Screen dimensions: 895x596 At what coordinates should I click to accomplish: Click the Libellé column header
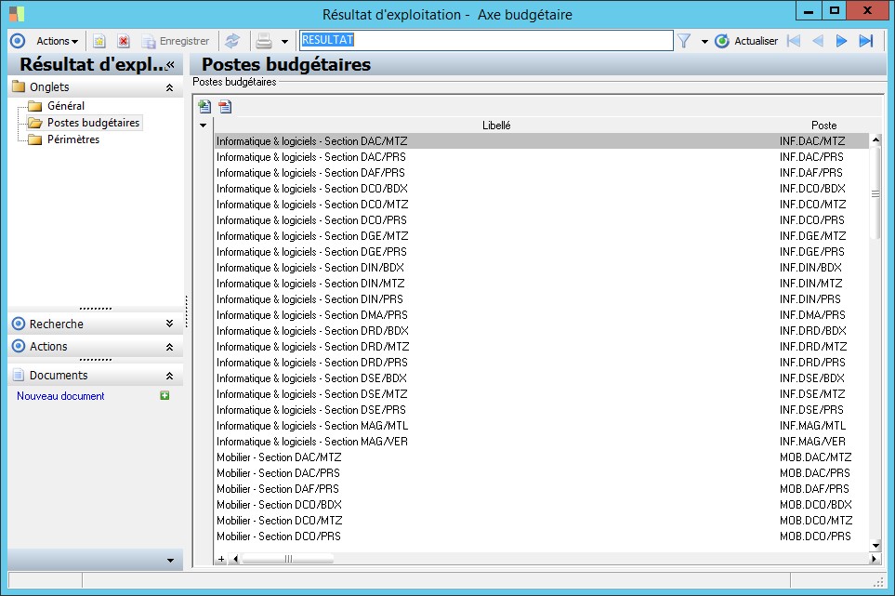[x=496, y=125]
